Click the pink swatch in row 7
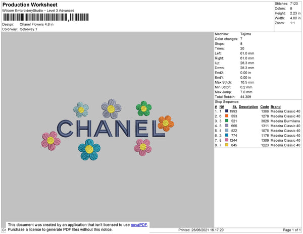Image resolution: width=303 pixels, height=234 pixels. point(227,140)
